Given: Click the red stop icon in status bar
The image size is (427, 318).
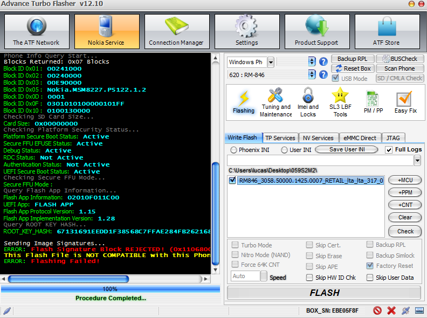Looking at the screenshot, I should [x=377, y=310].
